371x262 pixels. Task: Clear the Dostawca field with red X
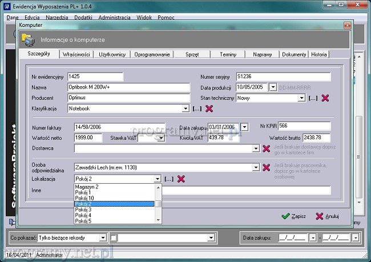(x=266, y=148)
